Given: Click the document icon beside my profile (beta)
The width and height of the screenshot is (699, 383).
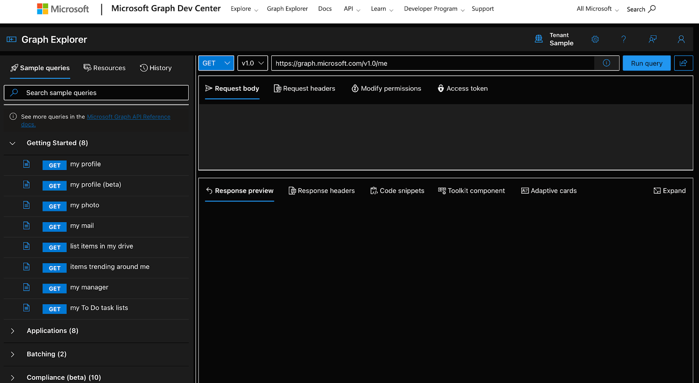Looking at the screenshot, I should pyautogui.click(x=27, y=185).
